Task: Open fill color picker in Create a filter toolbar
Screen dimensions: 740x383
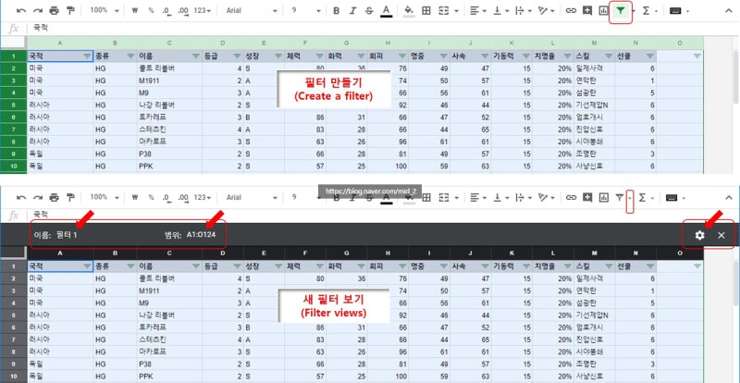Action: [409, 11]
